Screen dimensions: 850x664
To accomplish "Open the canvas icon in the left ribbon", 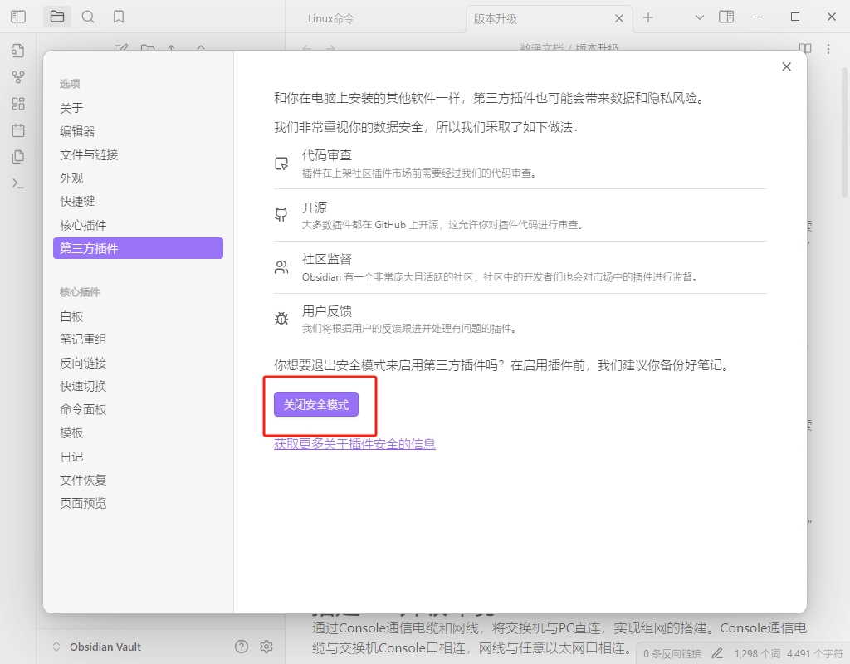I will pos(18,104).
